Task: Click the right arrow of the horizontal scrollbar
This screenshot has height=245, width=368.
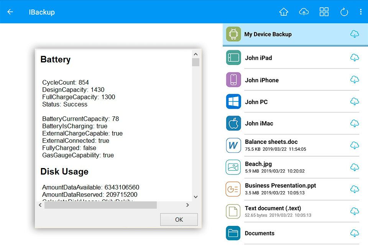Action: [187, 205]
